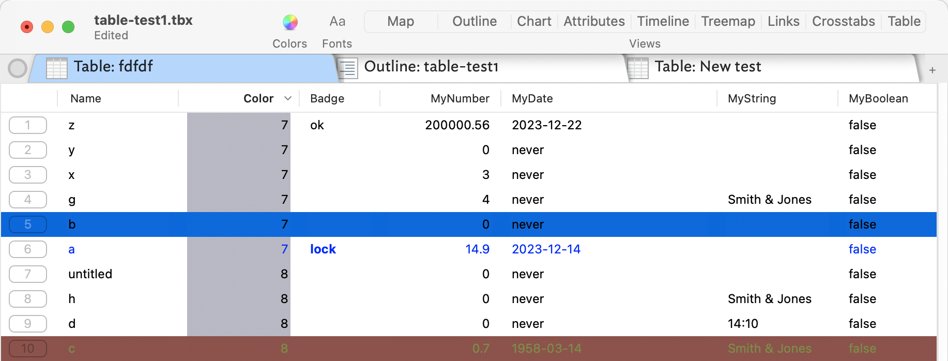Click the table icon on the fdfdf tab

[x=57, y=68]
